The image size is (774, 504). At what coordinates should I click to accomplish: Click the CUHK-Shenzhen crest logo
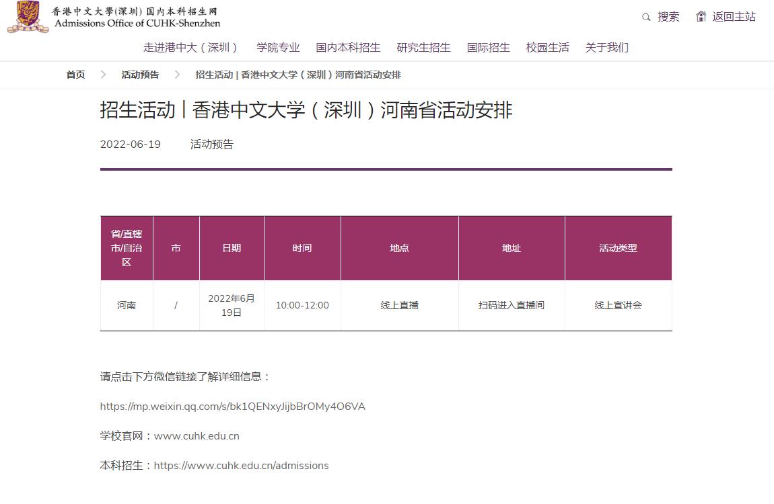[x=28, y=17]
